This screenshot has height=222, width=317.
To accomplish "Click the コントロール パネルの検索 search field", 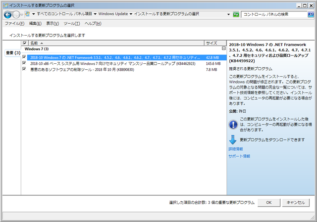I will 274,14.
